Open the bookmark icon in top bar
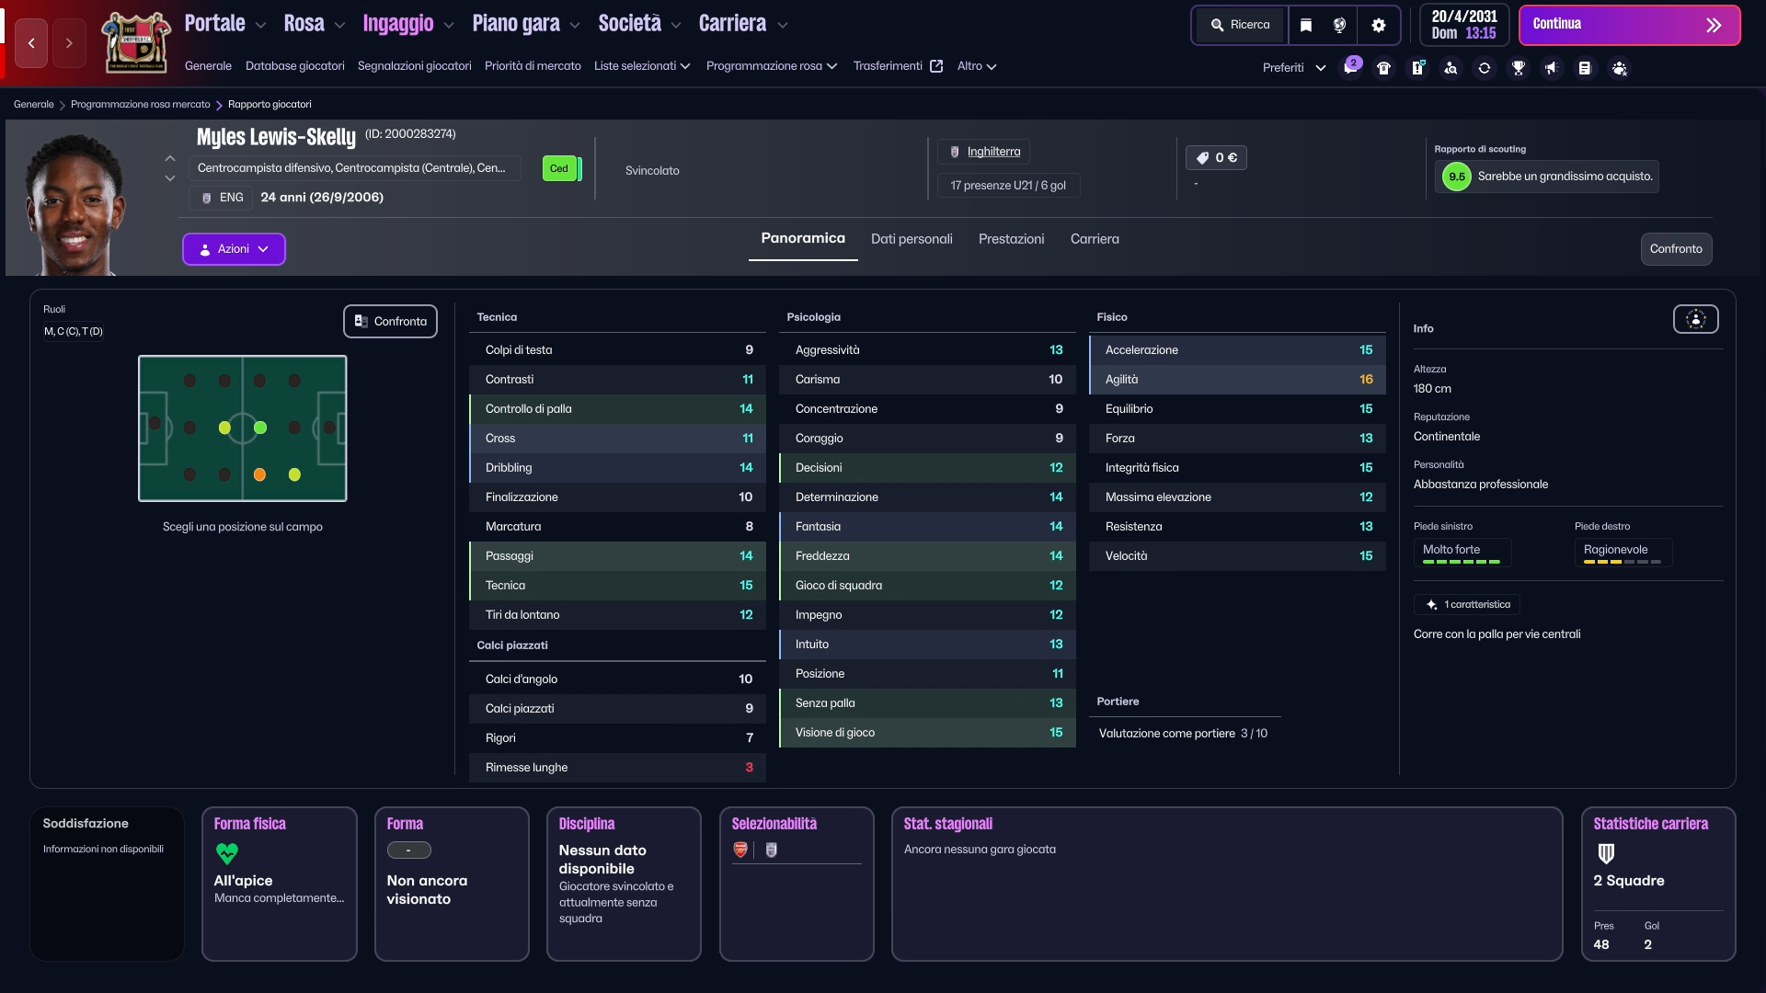The width and height of the screenshot is (1766, 993). pyautogui.click(x=1306, y=25)
